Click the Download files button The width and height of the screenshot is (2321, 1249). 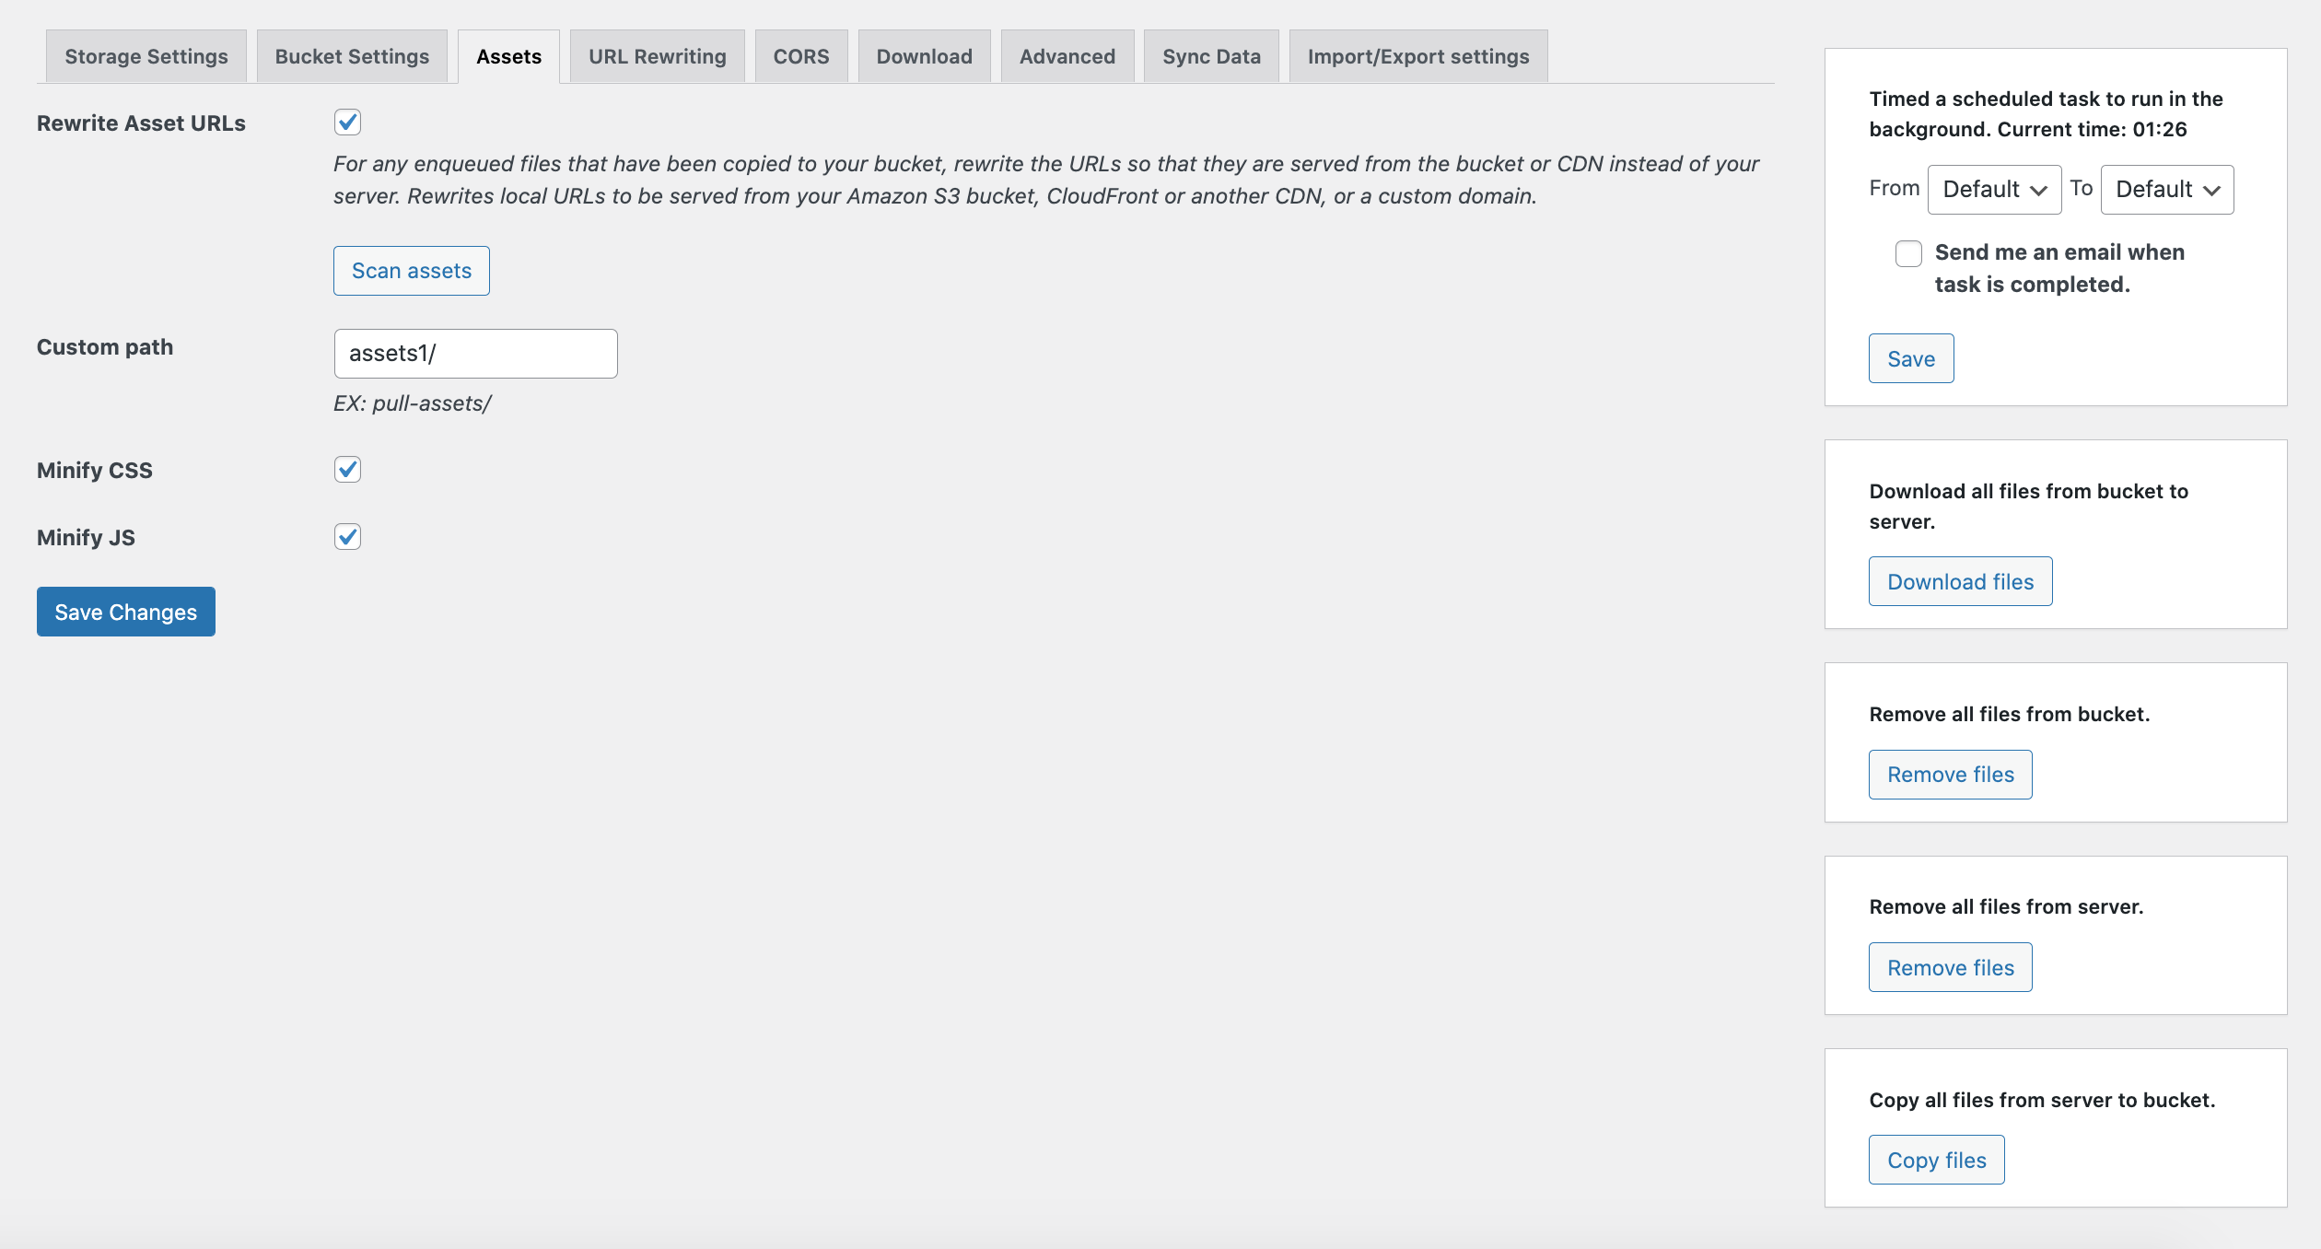click(1960, 581)
